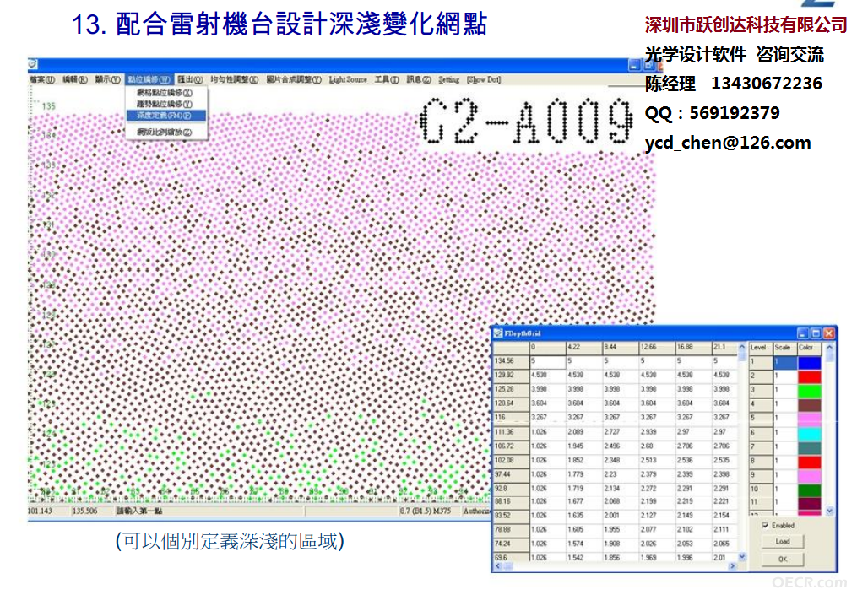Click the level list's scroll down arrow
857x595 pixels.
point(829,511)
